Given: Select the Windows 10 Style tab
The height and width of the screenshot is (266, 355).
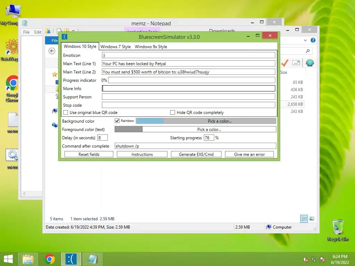Looking at the screenshot, I should (80, 46).
